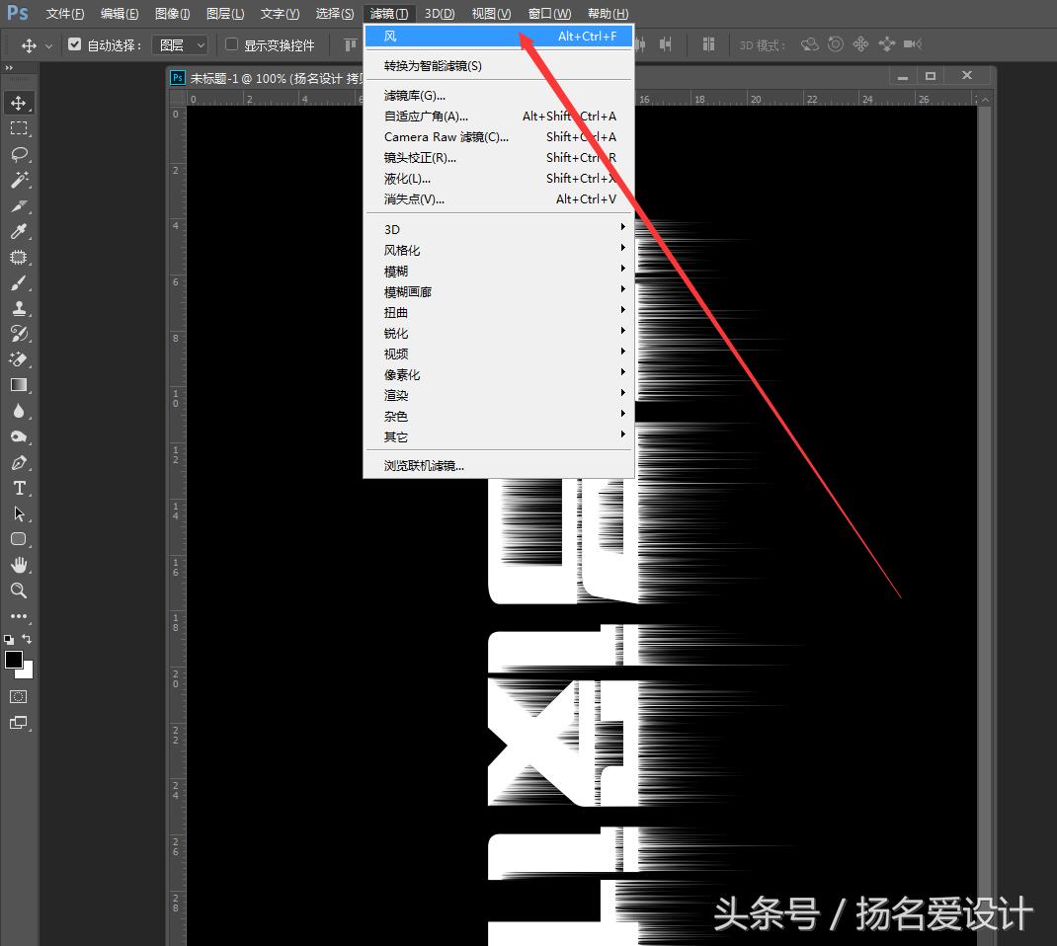Toggle the 显示变换控件 checkbox
1057x946 pixels.
[x=230, y=44]
